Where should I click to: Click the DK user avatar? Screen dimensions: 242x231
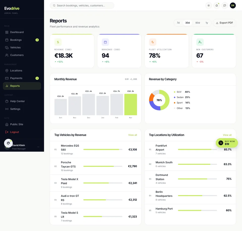pos(233,5)
